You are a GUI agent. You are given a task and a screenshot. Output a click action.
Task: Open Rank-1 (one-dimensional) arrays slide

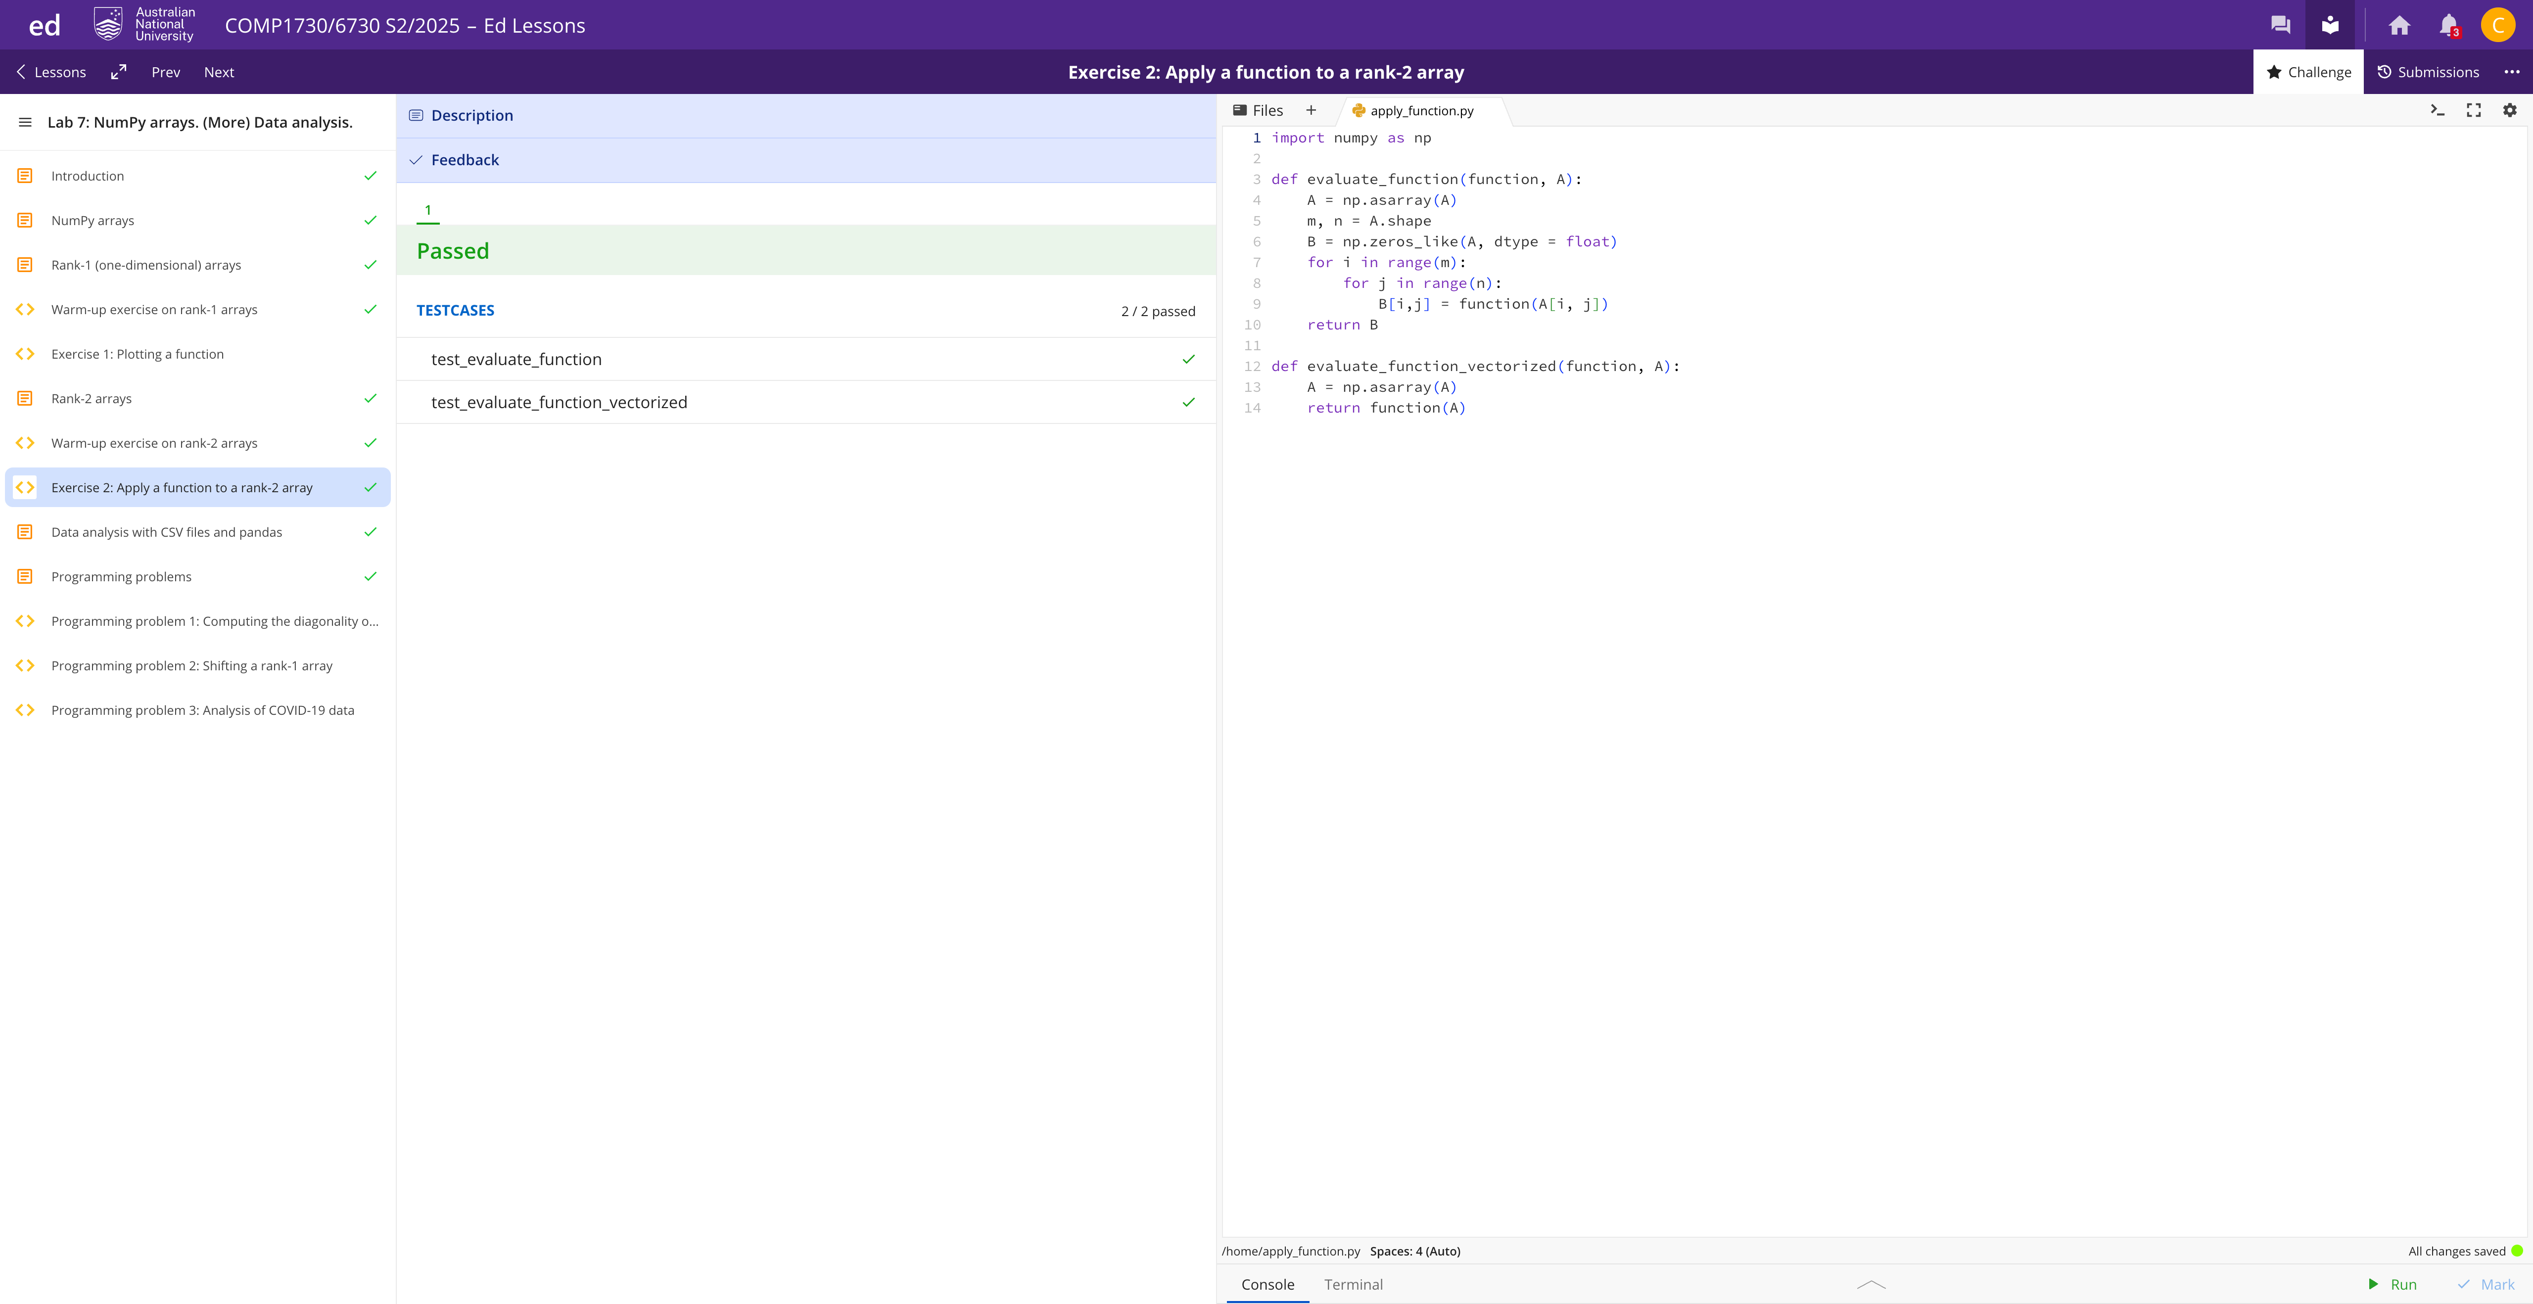click(x=198, y=265)
